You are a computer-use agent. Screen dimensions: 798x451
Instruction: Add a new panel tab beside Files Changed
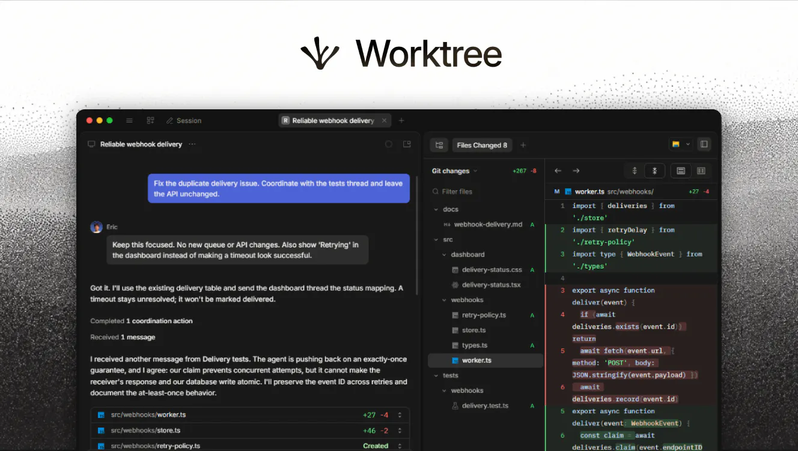(523, 145)
